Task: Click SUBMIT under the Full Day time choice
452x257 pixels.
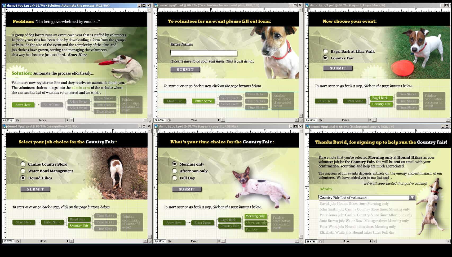Action: (187, 189)
